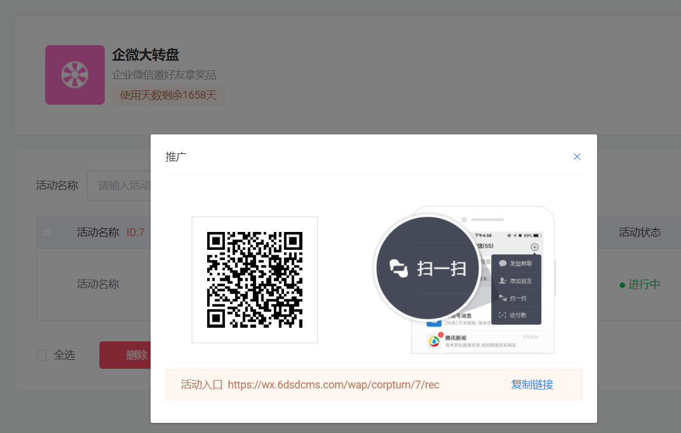Check the 全选 select-all checkbox

tap(41, 354)
